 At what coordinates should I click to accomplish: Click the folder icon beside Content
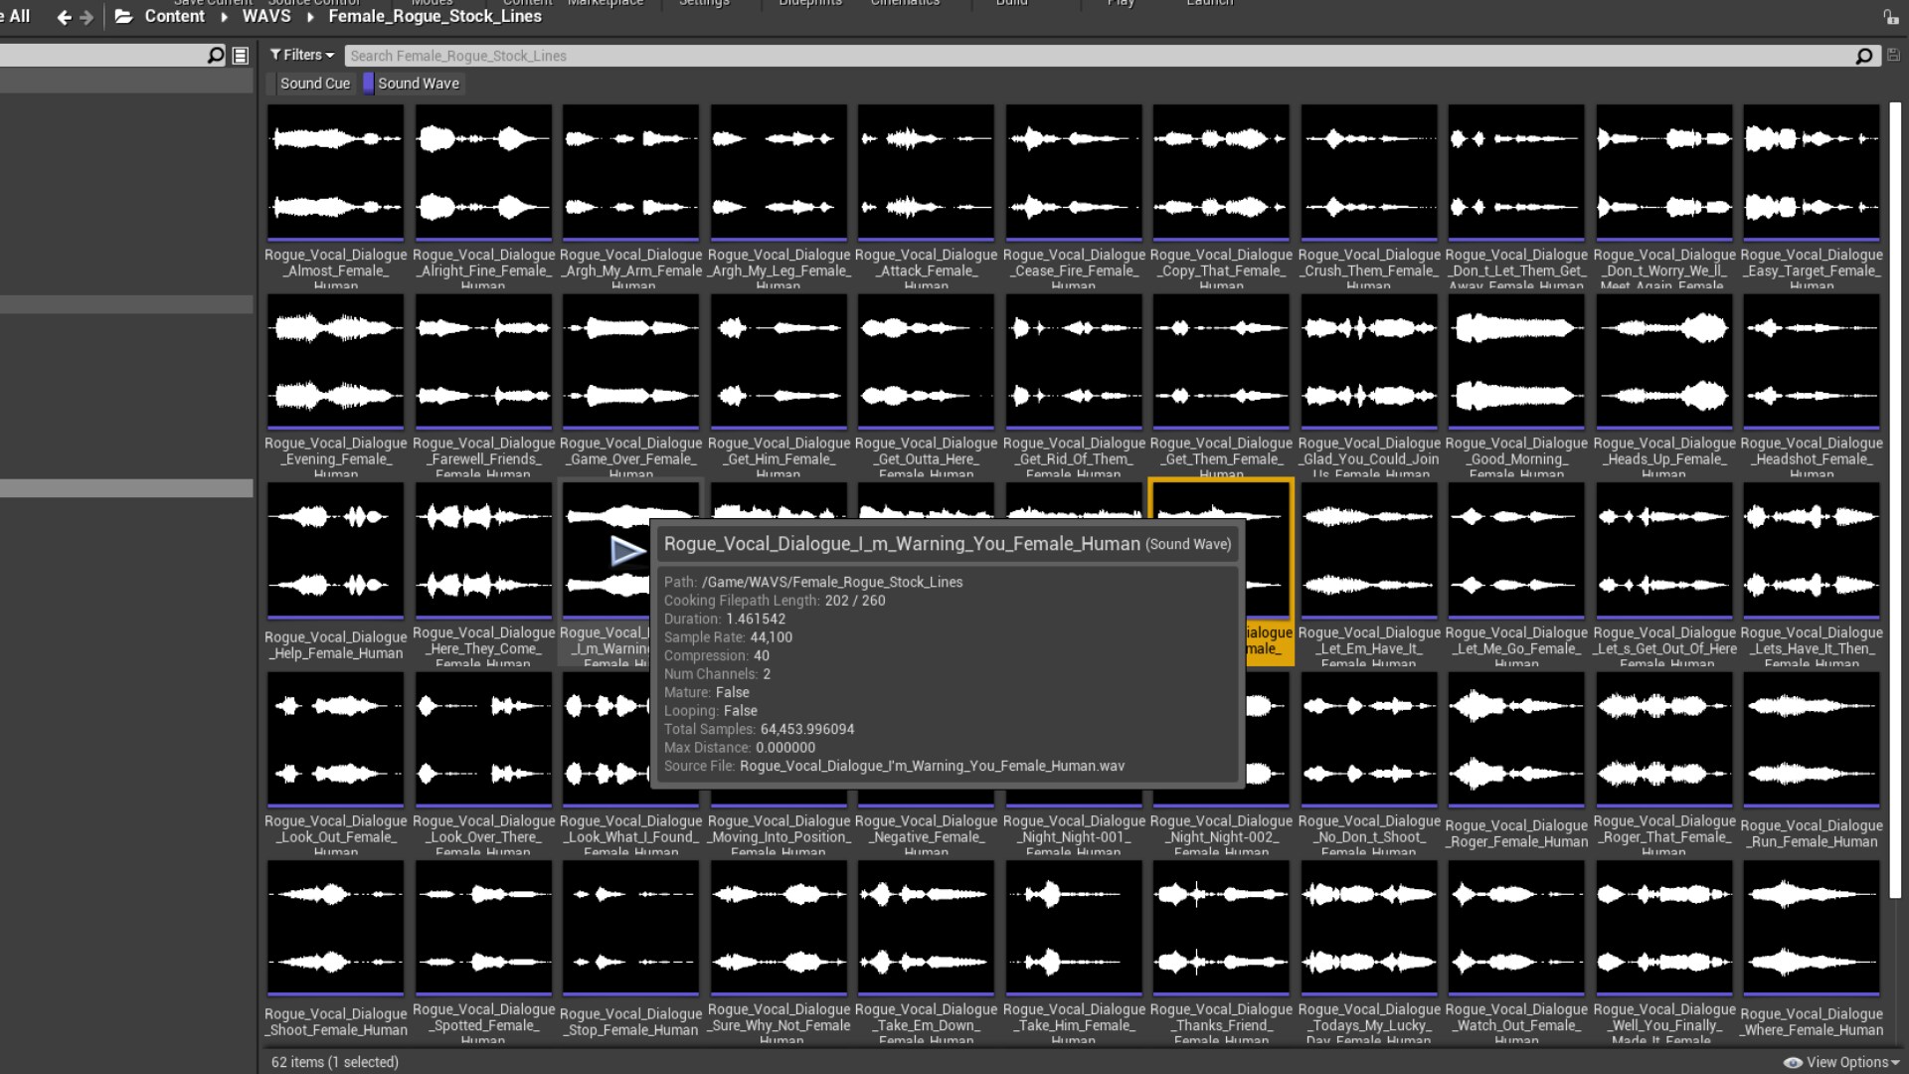123,17
